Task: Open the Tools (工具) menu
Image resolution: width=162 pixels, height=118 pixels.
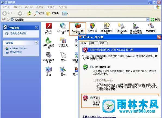Action: 51,7
